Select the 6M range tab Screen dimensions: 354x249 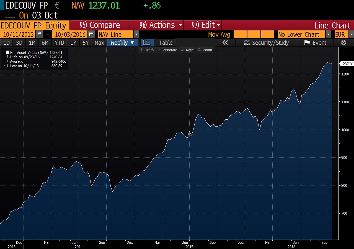[45, 43]
